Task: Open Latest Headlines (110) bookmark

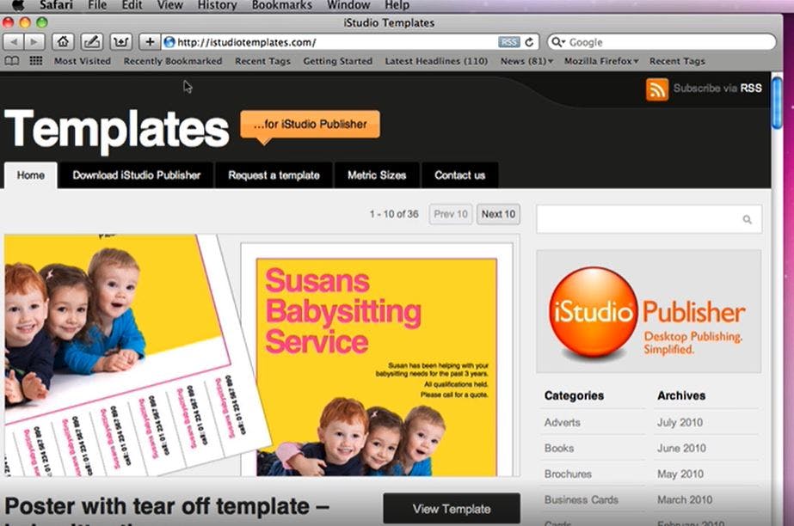Action: point(436,61)
